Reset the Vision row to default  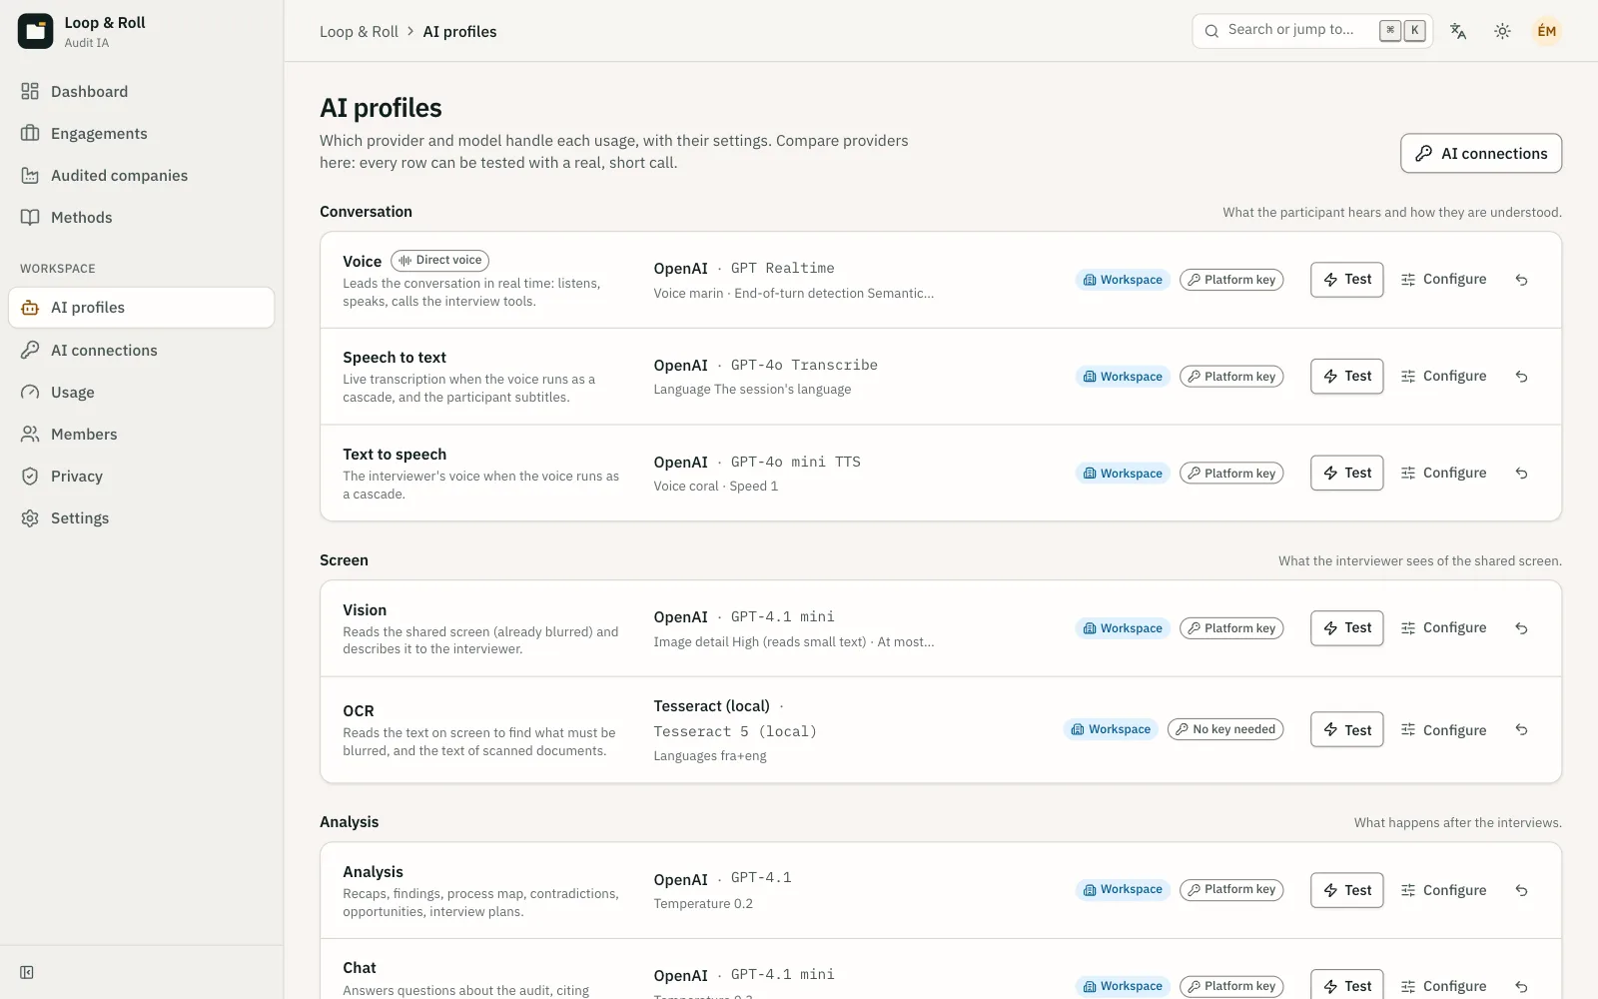click(x=1521, y=628)
